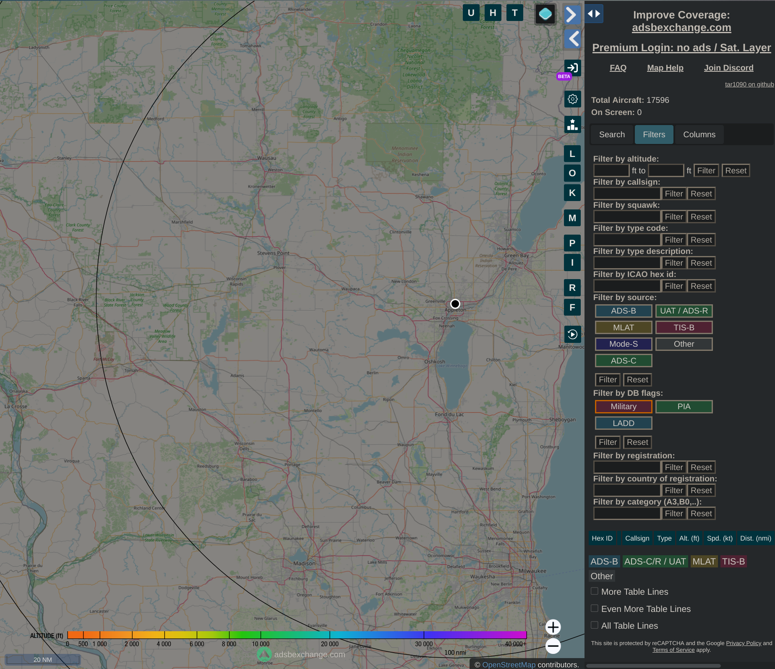Toggle PIA DB flag filter
Viewport: 775px width, 669px height.
(684, 407)
